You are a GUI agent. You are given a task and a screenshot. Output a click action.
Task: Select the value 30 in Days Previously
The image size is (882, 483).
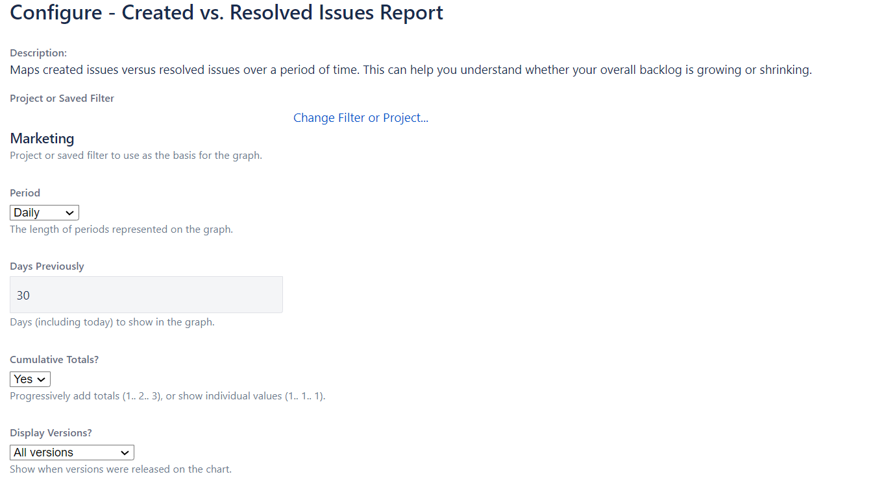[x=23, y=294]
